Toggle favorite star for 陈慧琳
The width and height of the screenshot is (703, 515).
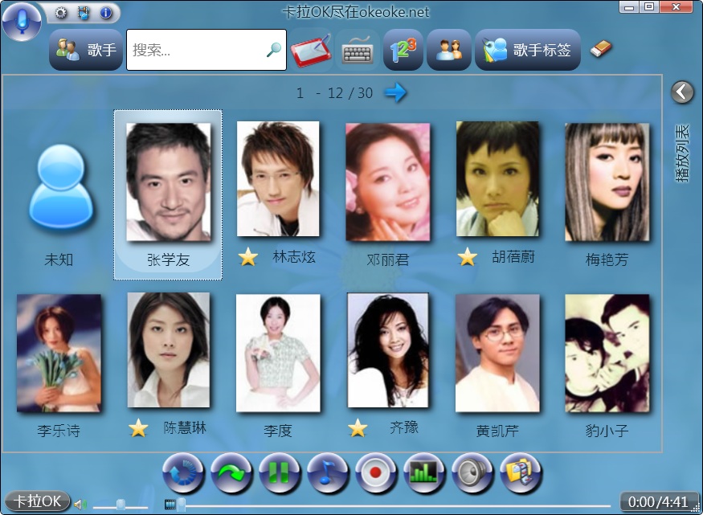(x=138, y=428)
